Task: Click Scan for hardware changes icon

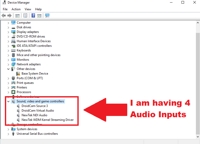Action: tap(47, 16)
